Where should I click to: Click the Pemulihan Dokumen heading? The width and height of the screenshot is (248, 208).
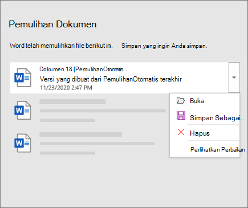point(52,25)
